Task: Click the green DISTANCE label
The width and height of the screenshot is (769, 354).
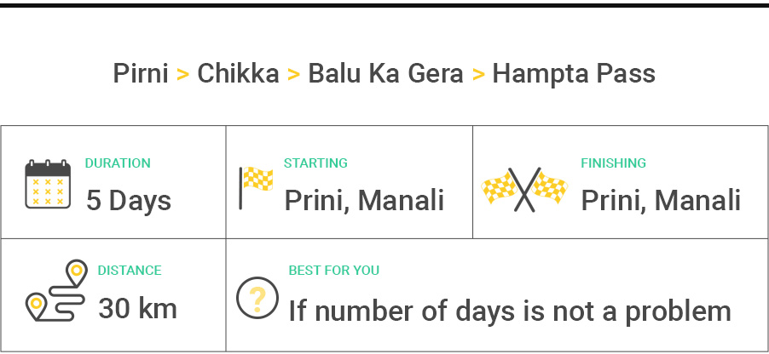Action: point(130,271)
